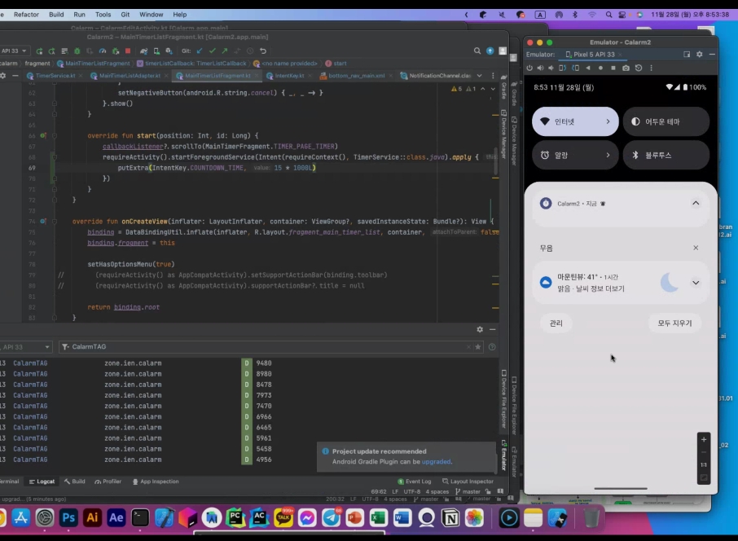Screen dimensions: 738x541
Task: Click Git update project arrow
Action: pos(200,51)
